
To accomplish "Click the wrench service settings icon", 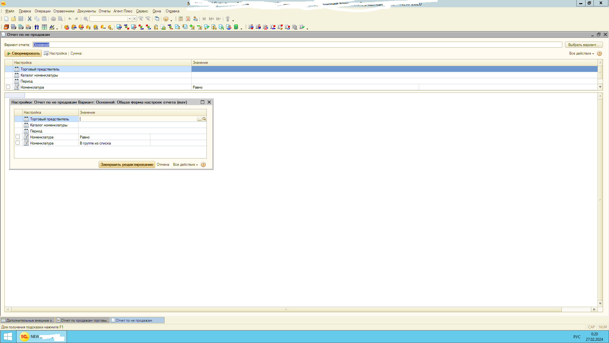I will (227, 19).
